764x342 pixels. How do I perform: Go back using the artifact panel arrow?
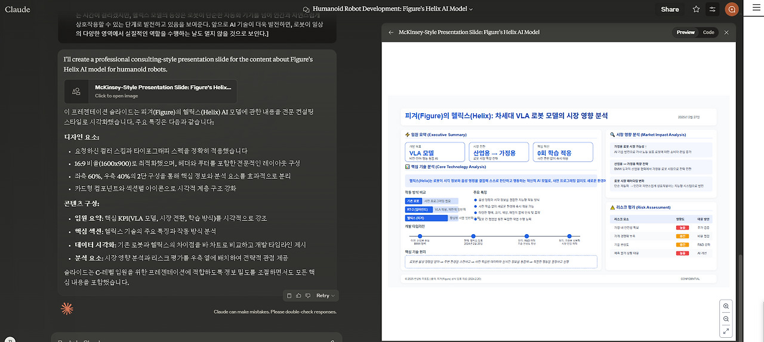coord(391,32)
